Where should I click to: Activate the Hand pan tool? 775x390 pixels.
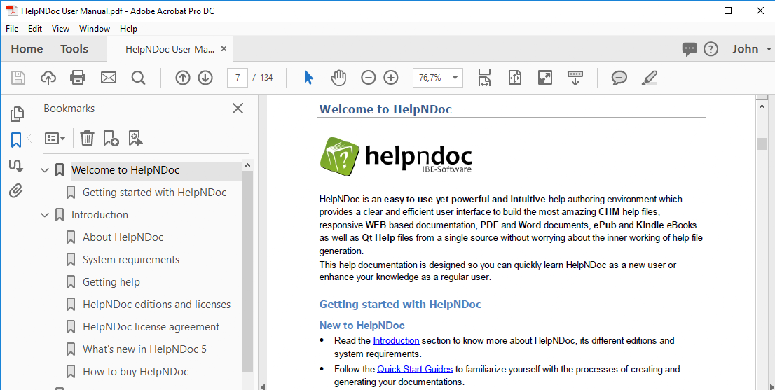click(x=338, y=78)
